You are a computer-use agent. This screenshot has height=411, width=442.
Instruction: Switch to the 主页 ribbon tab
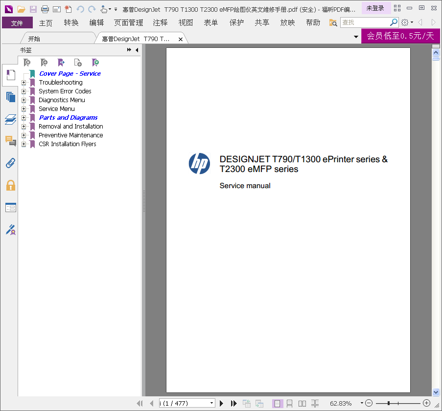coord(46,22)
